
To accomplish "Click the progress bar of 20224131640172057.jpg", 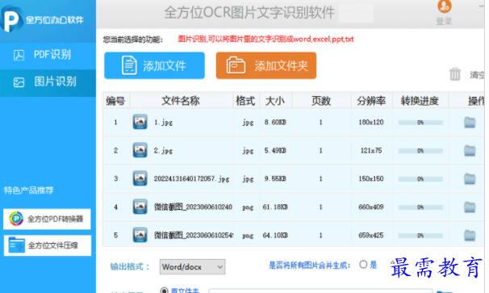I will [420, 179].
